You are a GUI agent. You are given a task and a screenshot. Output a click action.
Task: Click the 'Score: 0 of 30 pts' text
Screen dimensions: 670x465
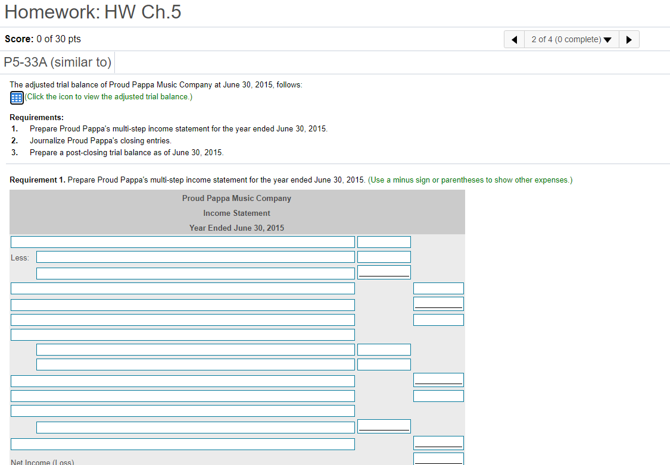pos(43,39)
